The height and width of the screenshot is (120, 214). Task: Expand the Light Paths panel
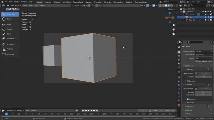(189, 106)
